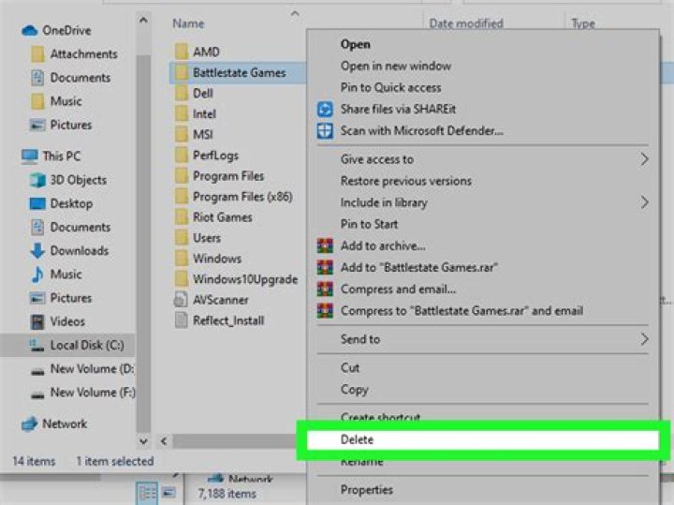Click the Music note icon under This PC
Screen dimensions: 674x505
(37, 274)
